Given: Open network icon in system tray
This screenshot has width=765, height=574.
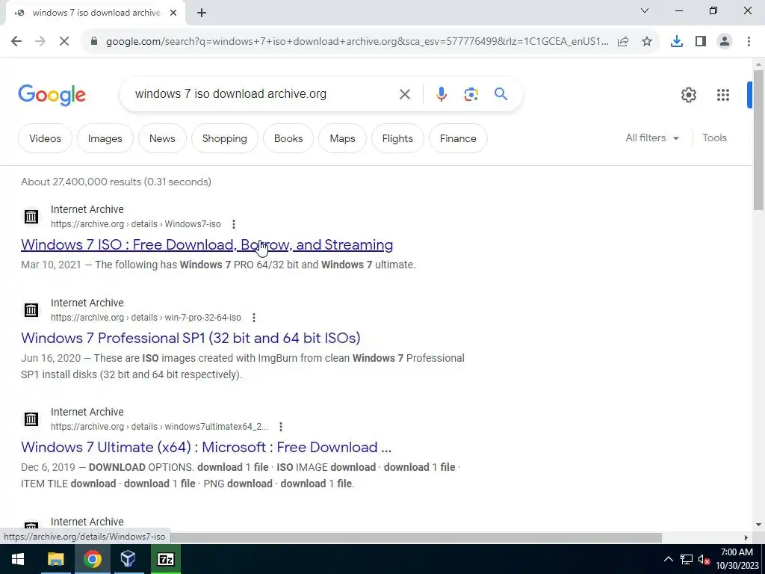Looking at the screenshot, I should click(x=687, y=559).
